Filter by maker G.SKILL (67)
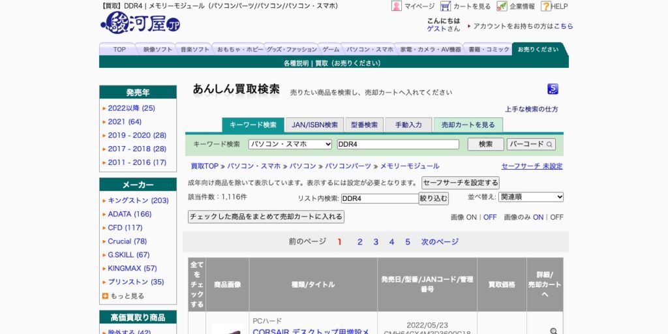Screen dimensions: 668x334 pos(129,255)
